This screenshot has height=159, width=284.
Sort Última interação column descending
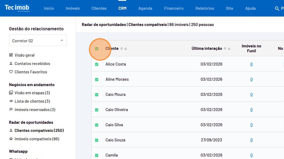click(x=229, y=49)
